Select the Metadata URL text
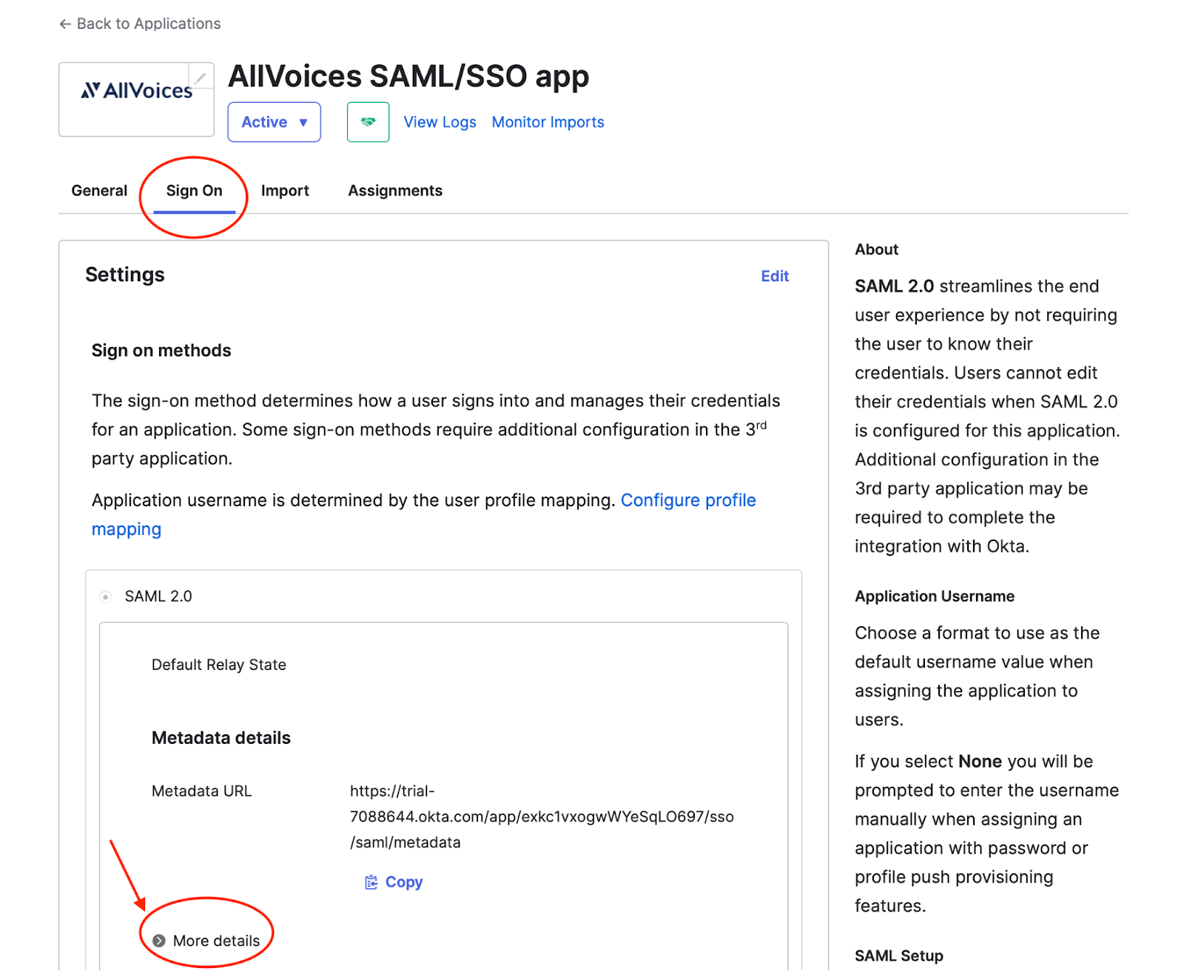The height and width of the screenshot is (971, 1184). point(542,817)
